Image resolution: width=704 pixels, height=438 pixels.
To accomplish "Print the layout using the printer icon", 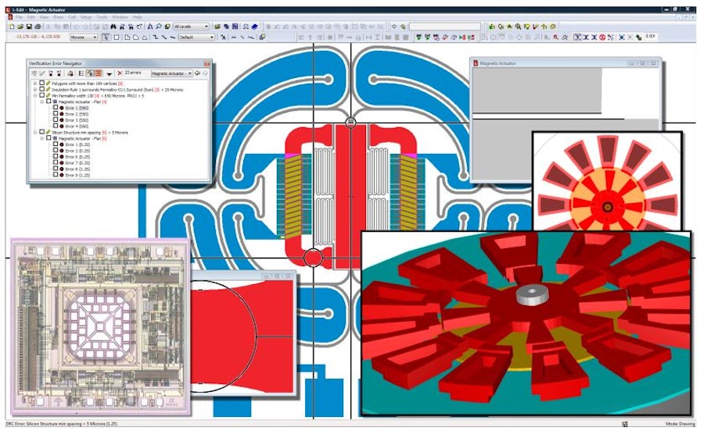I will [38, 27].
